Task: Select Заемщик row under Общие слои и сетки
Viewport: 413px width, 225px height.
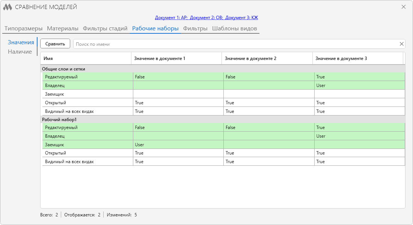Action: [224, 94]
